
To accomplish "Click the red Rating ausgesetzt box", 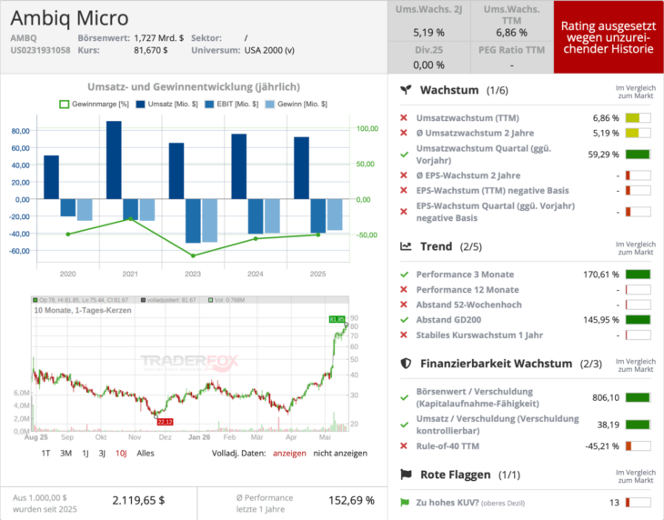I will click(609, 37).
